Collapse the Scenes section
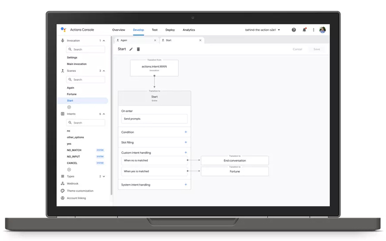 point(104,71)
